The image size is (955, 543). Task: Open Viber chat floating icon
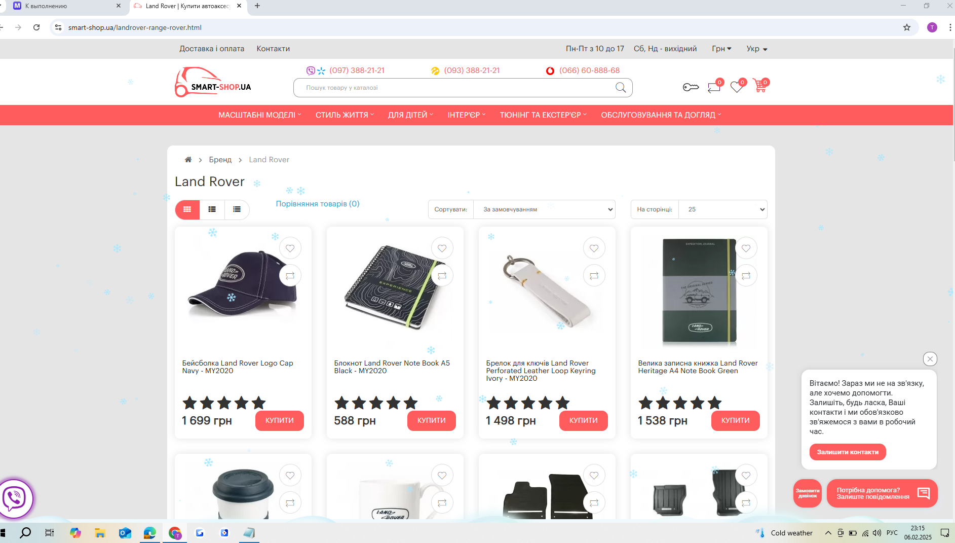[15, 499]
